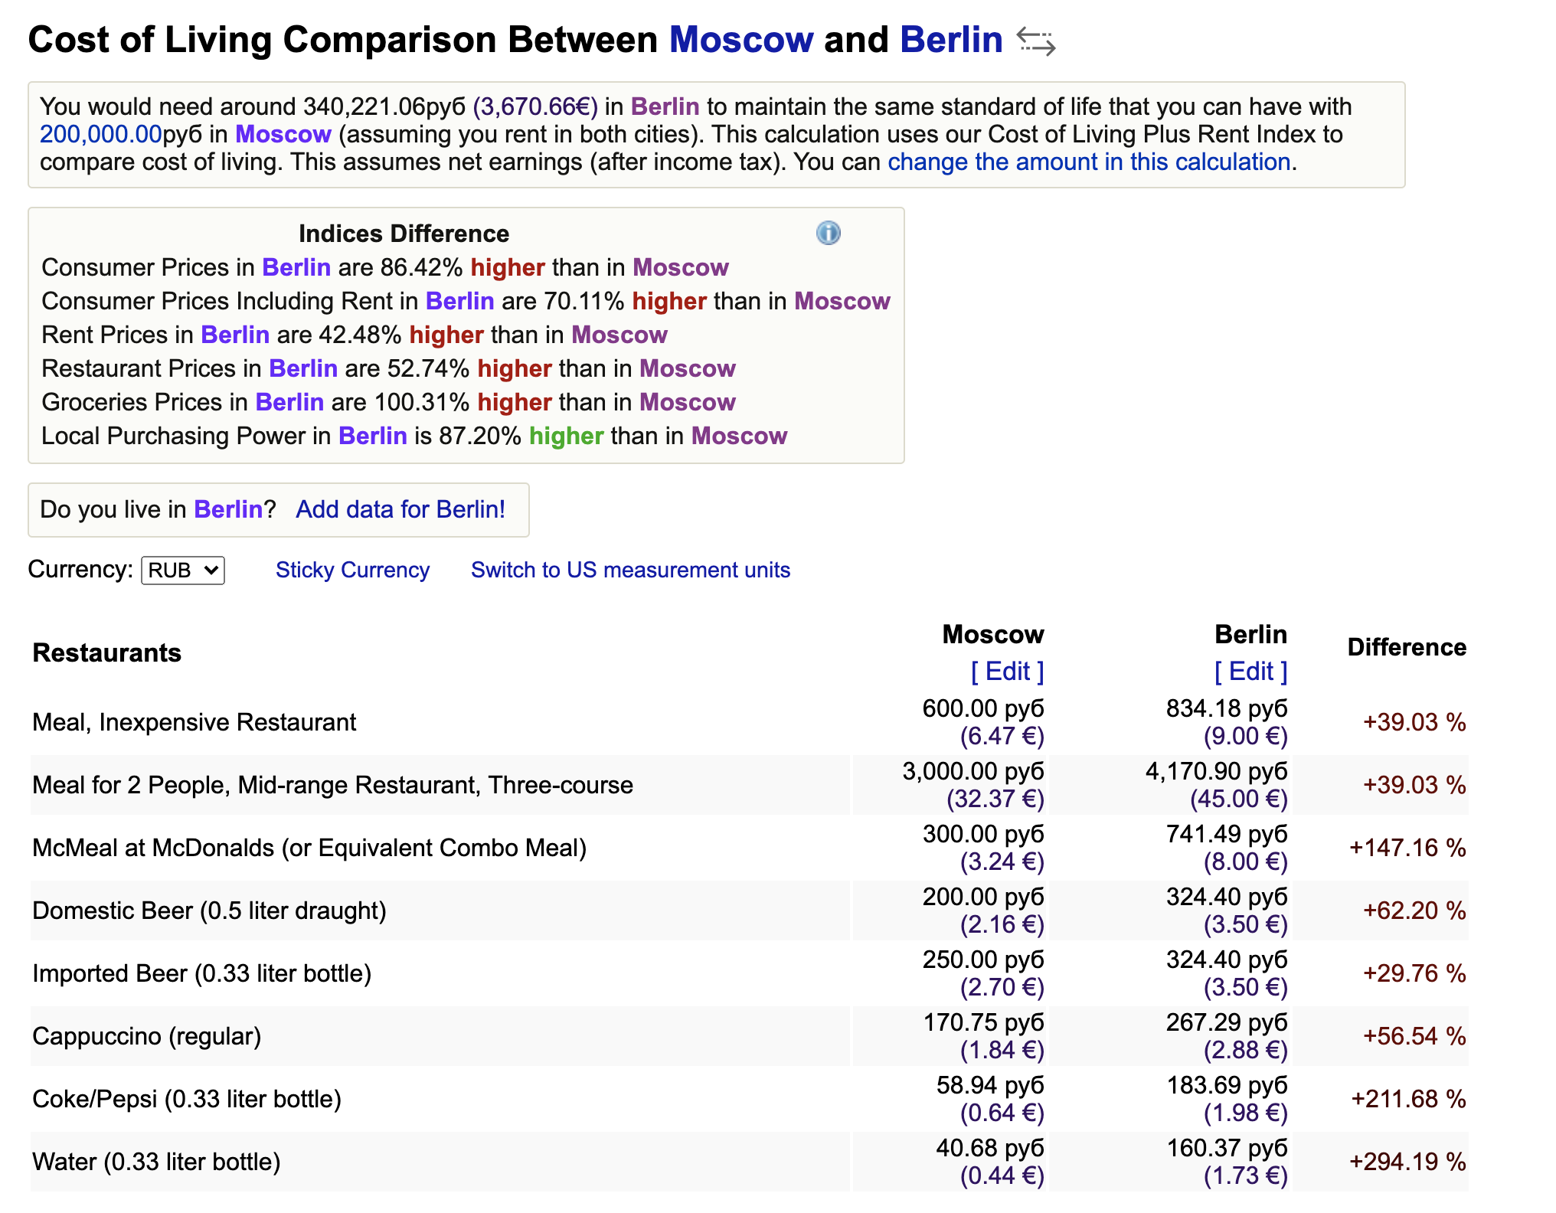
Task: Click Add data for Berlin link
Action: (400, 509)
